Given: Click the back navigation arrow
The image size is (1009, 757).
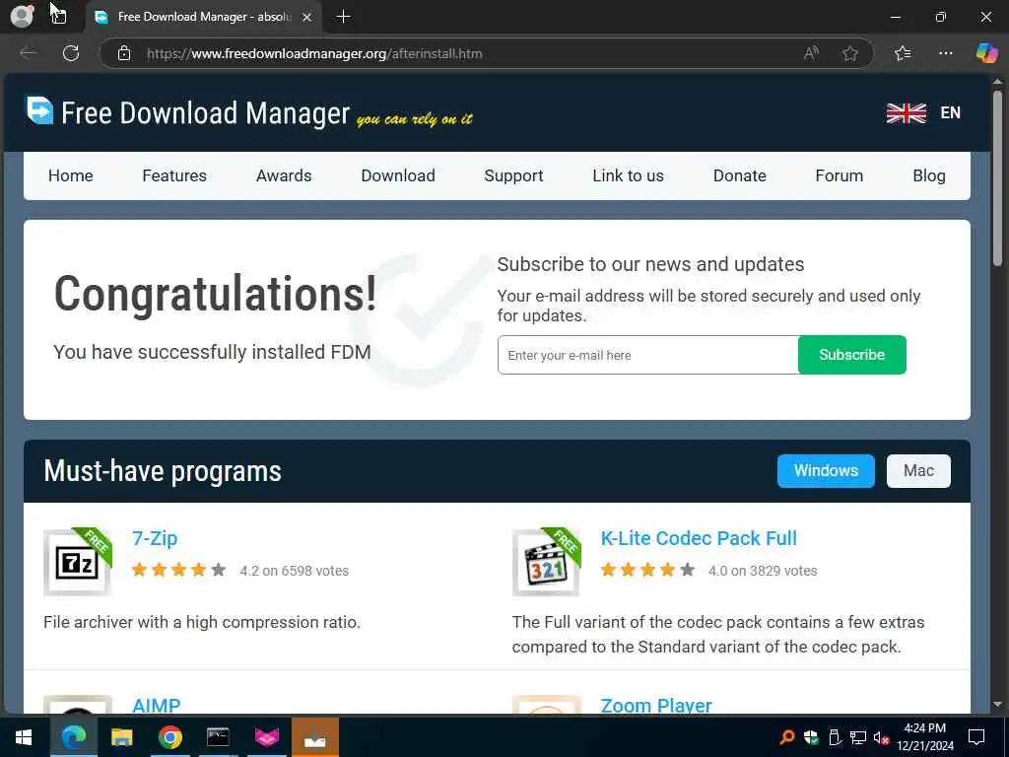Looking at the screenshot, I should point(28,53).
